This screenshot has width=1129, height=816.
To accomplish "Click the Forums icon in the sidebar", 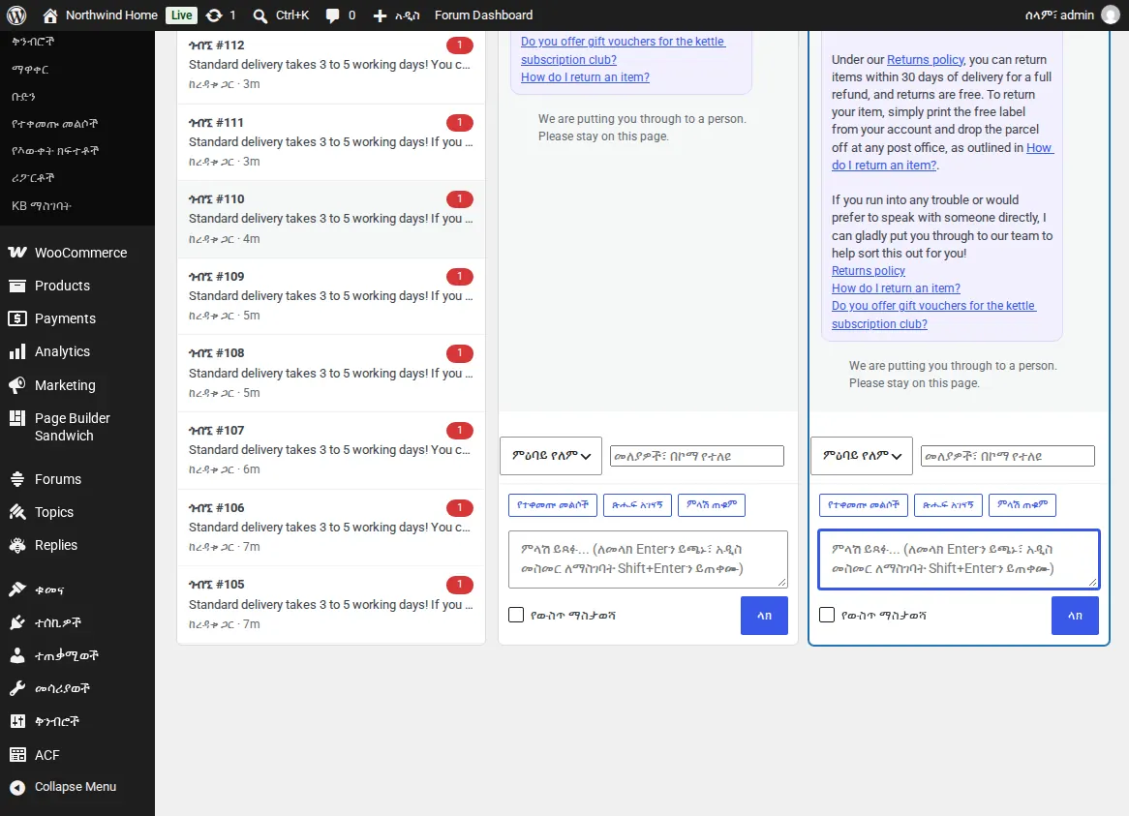I will pyautogui.click(x=17, y=479).
